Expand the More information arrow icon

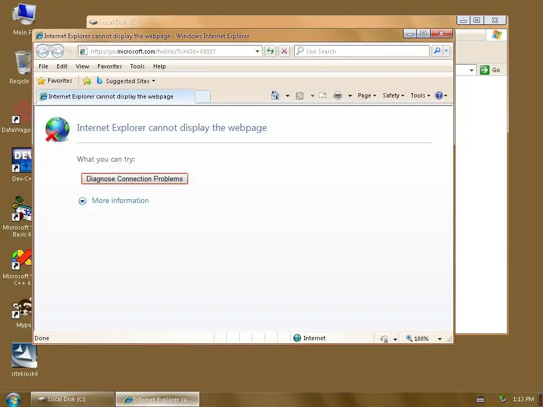click(82, 201)
